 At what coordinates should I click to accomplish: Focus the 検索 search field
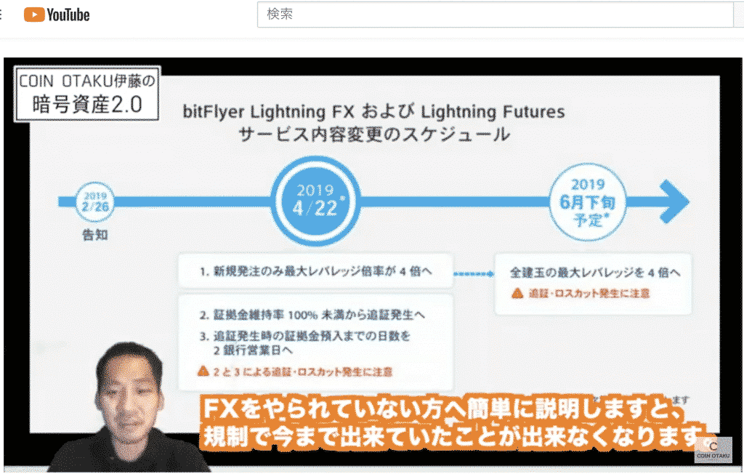pyautogui.click(x=496, y=15)
